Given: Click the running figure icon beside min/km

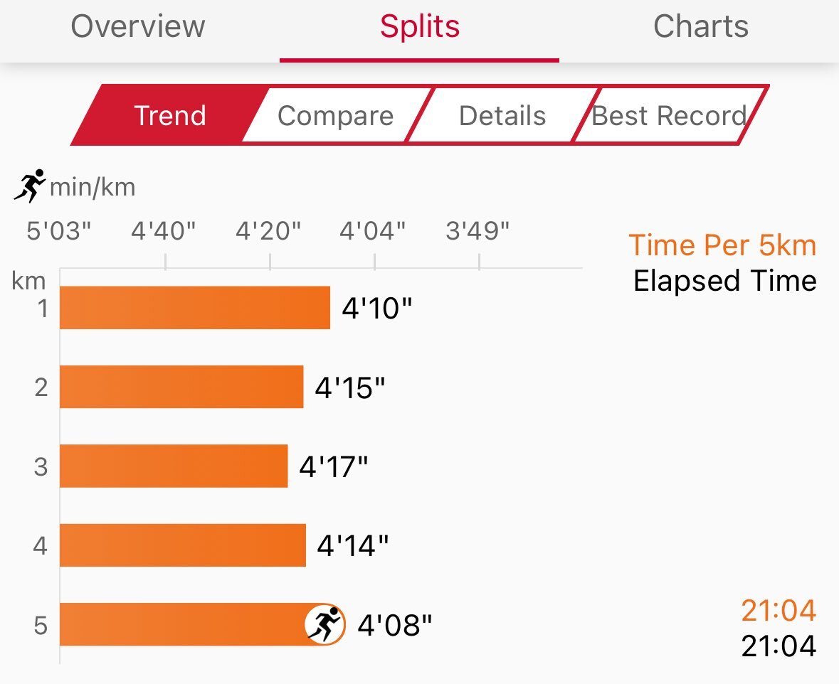Looking at the screenshot, I should (30, 186).
